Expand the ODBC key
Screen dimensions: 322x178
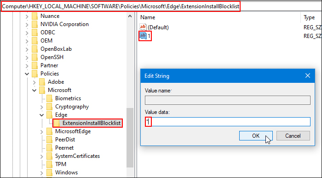click(x=27, y=33)
